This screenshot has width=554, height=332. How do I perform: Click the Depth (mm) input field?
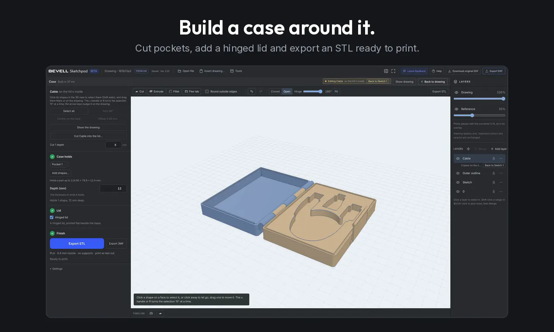pos(113,189)
